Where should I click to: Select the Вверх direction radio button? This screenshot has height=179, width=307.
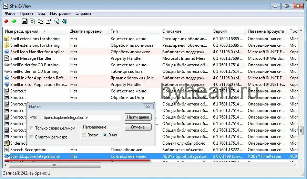tap(84, 135)
